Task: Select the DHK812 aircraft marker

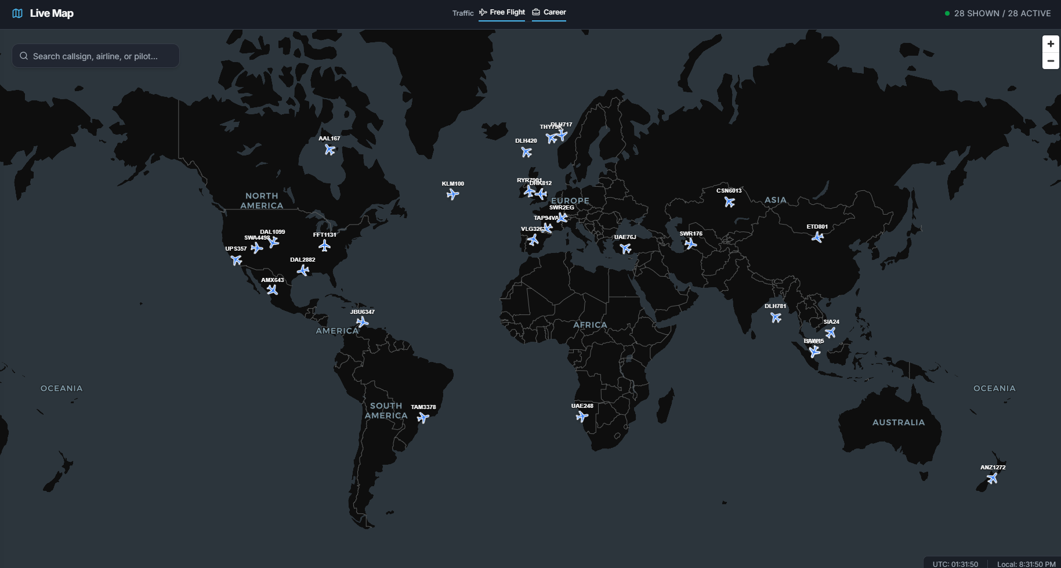Action: coord(541,194)
